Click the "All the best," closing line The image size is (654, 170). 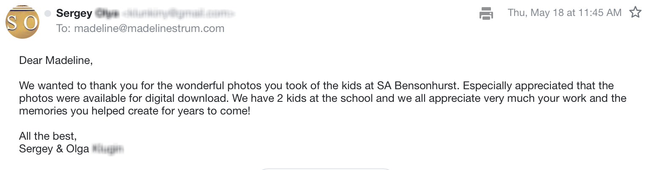pos(48,136)
